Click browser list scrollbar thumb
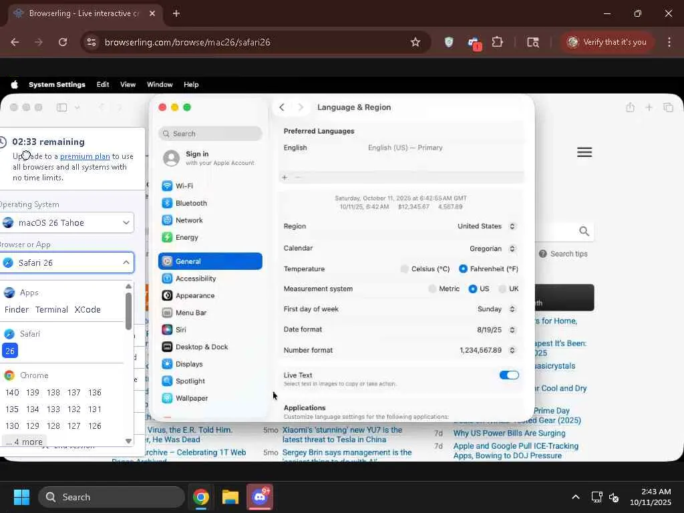684x513 pixels. point(128,311)
